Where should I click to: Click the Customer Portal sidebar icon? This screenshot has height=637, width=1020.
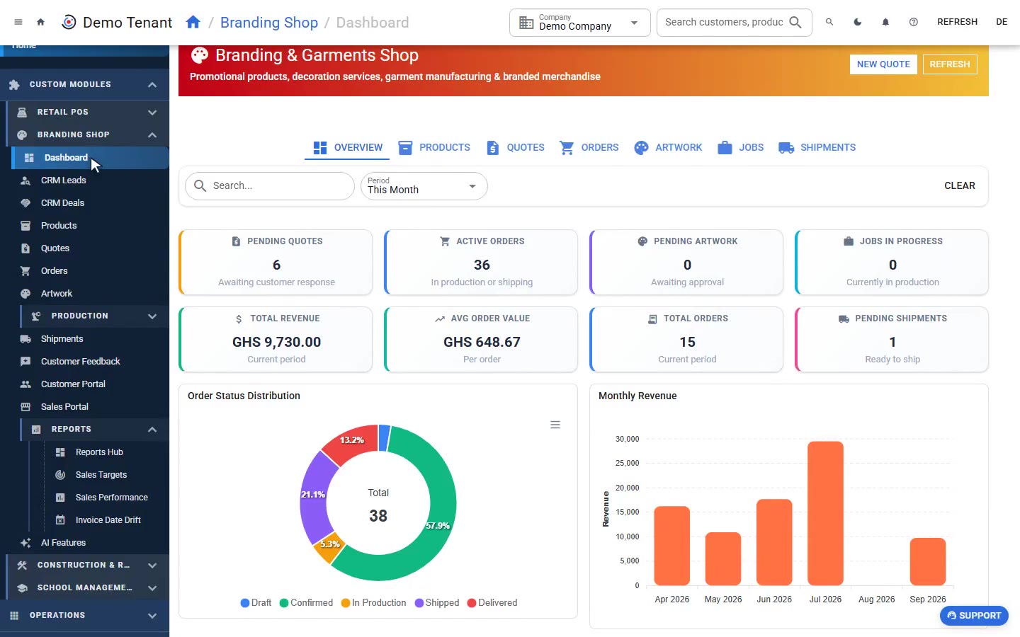tap(25, 384)
